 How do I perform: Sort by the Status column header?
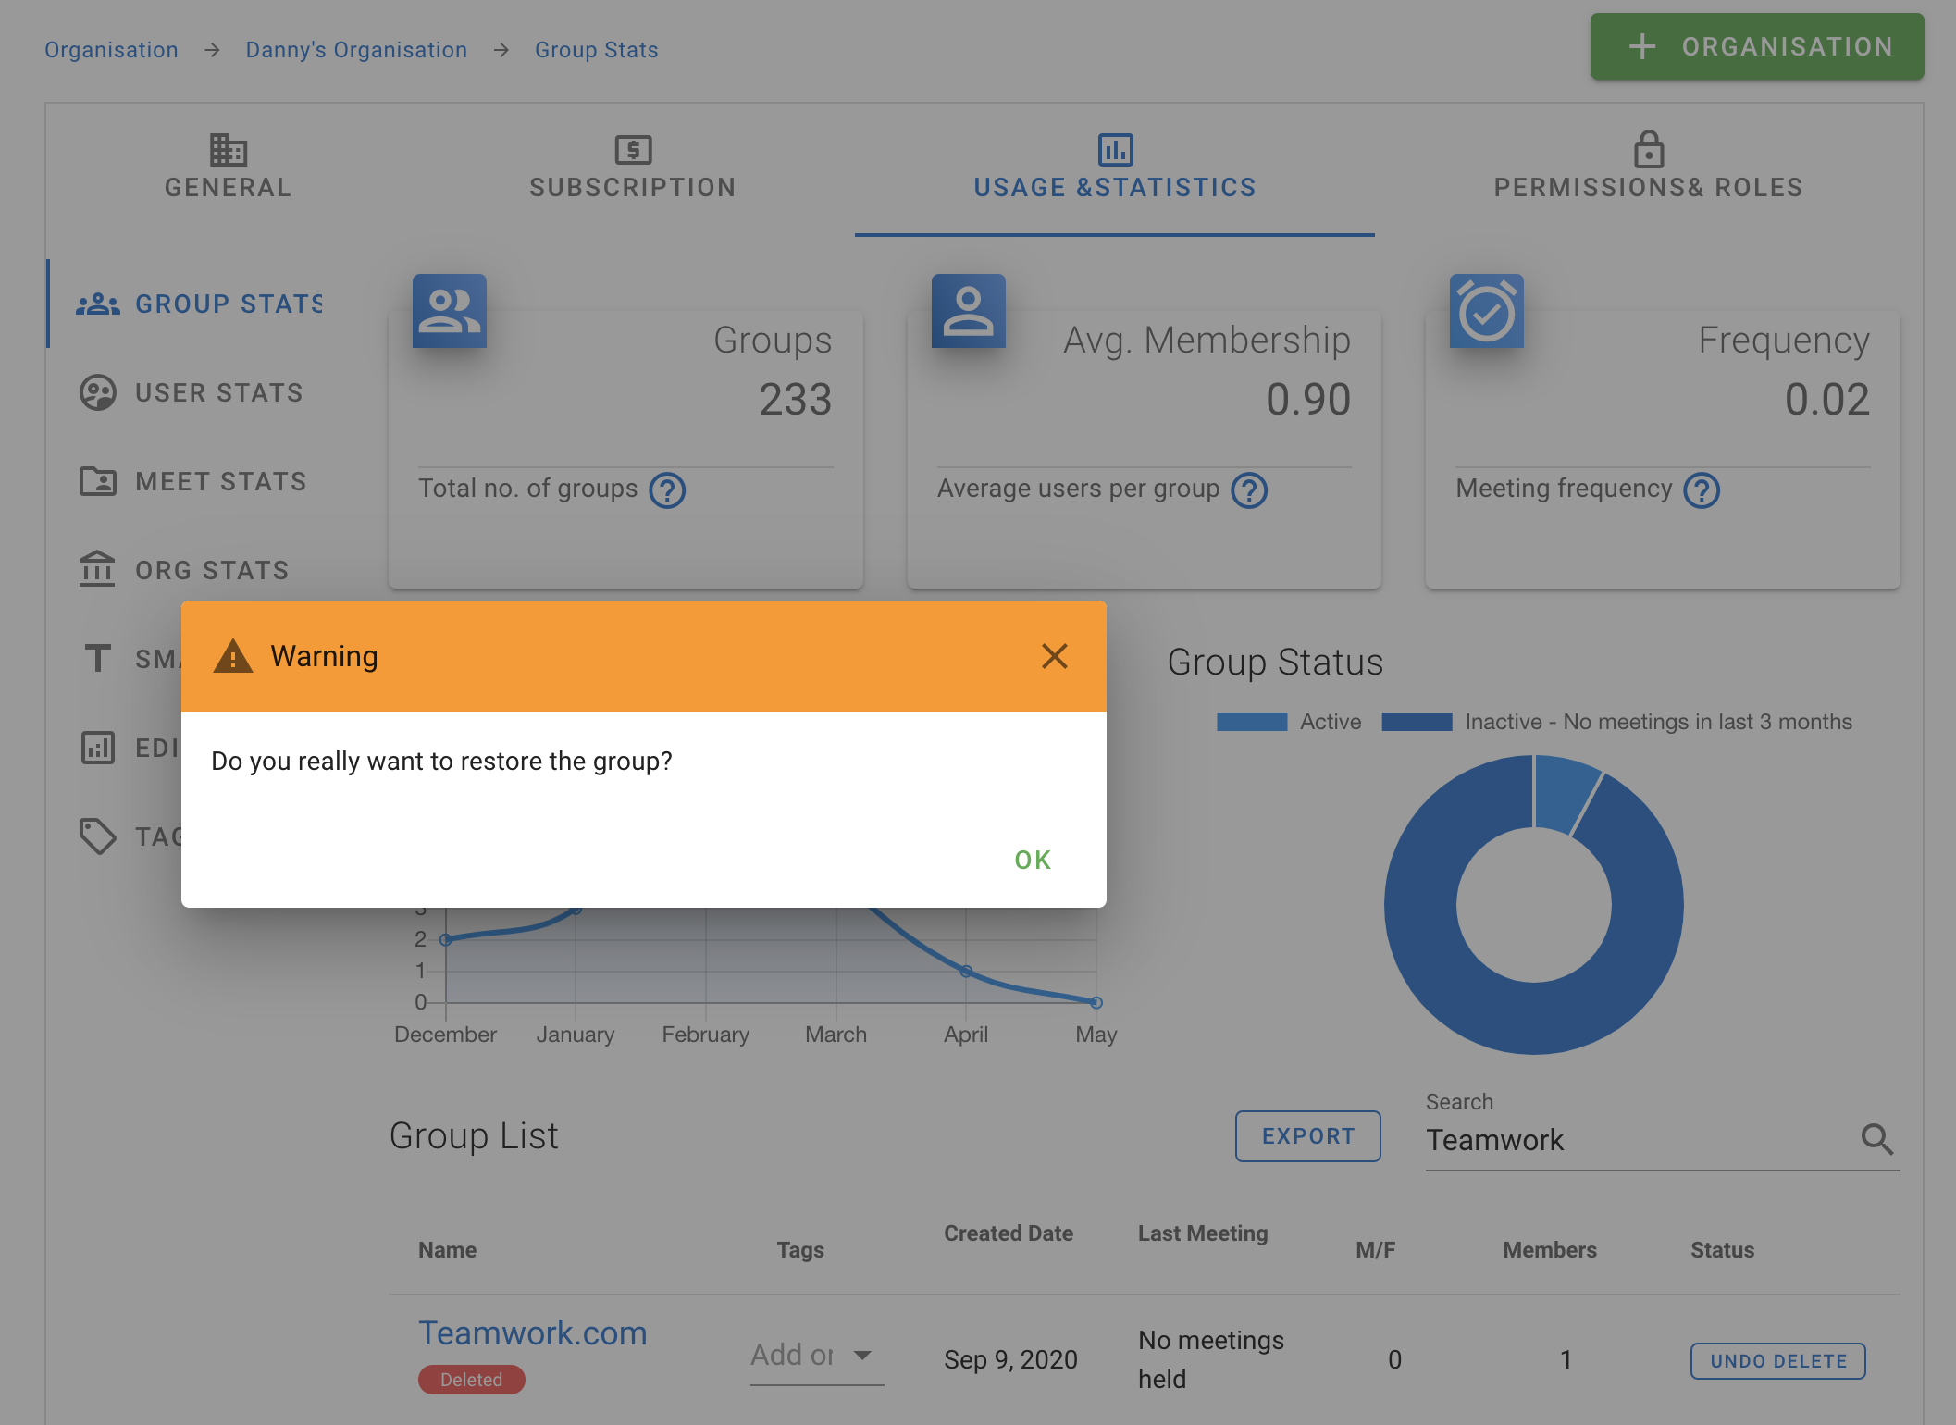click(x=1723, y=1250)
